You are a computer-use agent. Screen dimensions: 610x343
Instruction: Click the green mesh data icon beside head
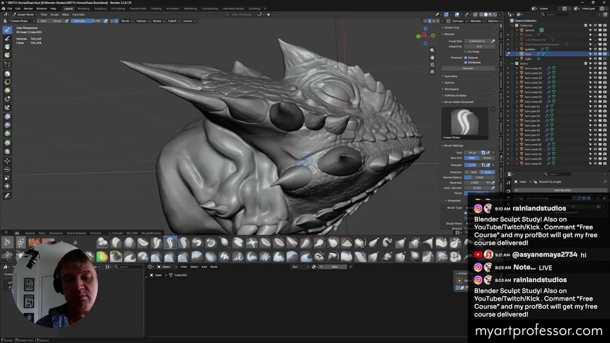[x=543, y=54]
